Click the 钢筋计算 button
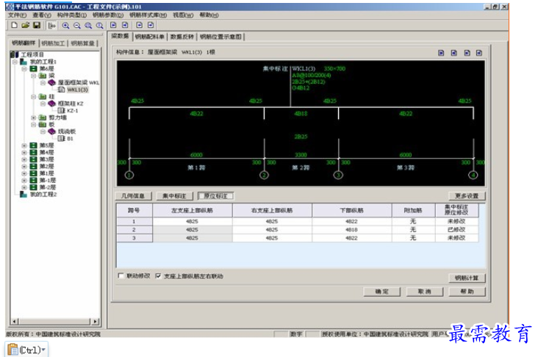The height and width of the screenshot is (357, 538). click(467, 278)
